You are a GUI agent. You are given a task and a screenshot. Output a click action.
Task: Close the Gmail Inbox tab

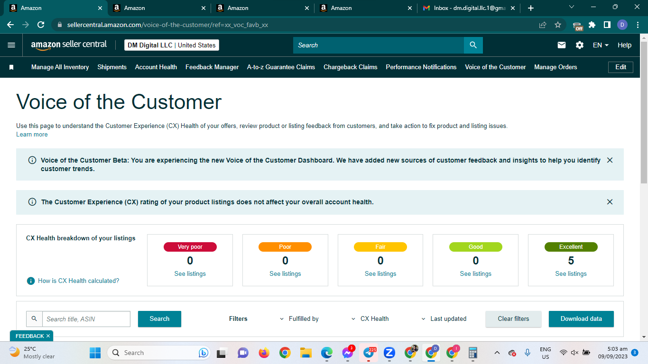click(x=513, y=8)
